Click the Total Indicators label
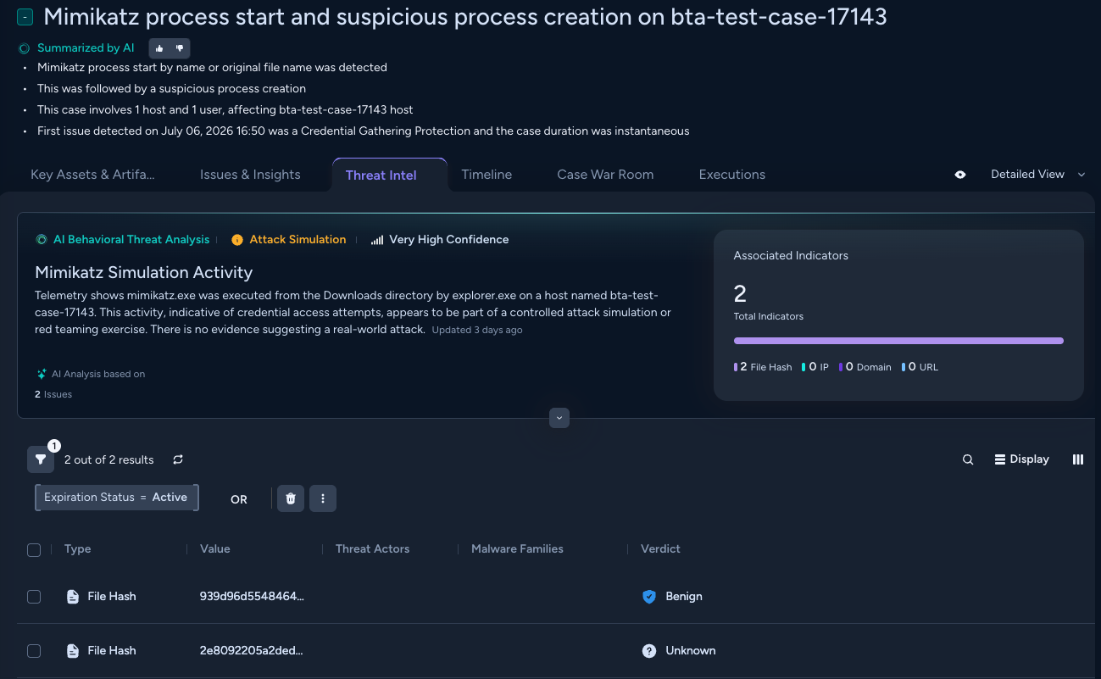1101x679 pixels. coord(769,316)
